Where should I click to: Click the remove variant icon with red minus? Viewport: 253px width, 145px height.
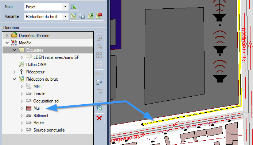pyautogui.click(x=99, y=16)
